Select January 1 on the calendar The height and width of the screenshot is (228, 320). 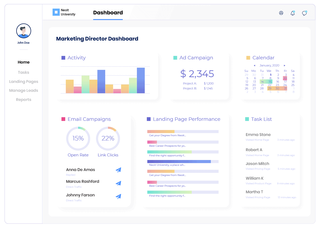click(270, 75)
